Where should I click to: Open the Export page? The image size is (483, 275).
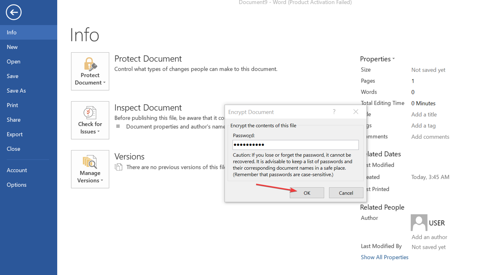15,134
